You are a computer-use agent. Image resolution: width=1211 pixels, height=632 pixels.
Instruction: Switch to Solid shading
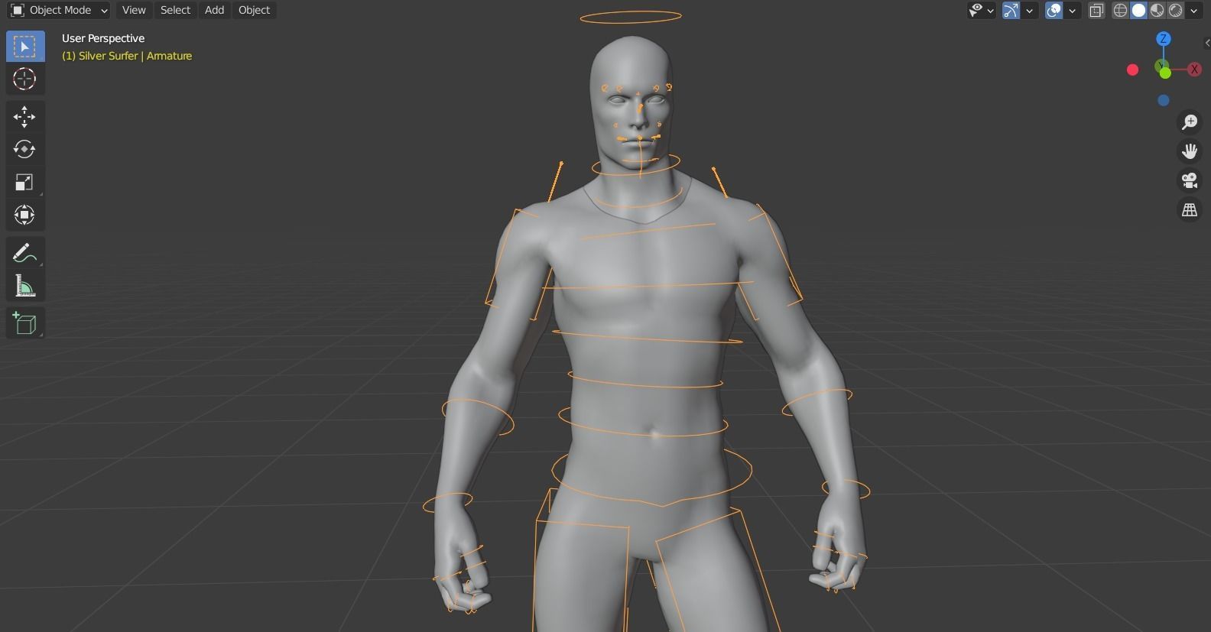1138,10
